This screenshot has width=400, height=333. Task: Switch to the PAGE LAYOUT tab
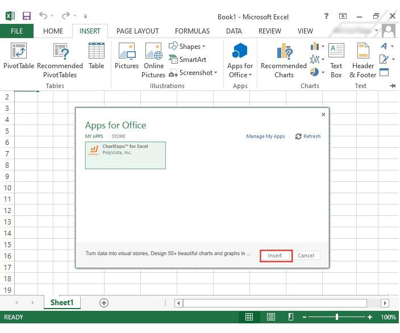(x=137, y=31)
